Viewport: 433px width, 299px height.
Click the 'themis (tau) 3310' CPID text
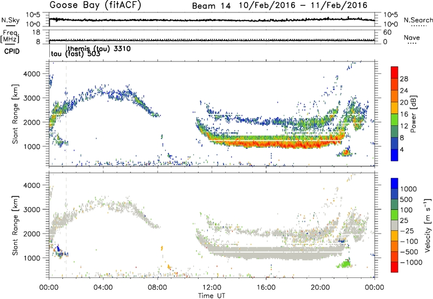click(100, 49)
